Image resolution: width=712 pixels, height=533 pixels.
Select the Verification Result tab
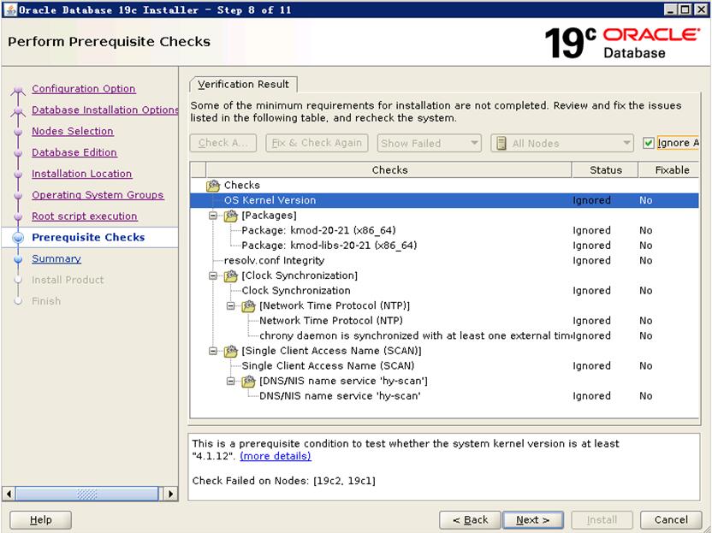point(243,85)
